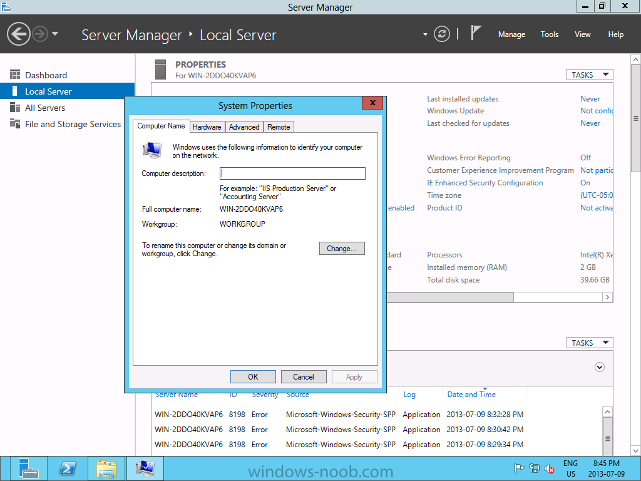
Task: Click the taskbar clock showing 8:45 PM
Action: 606,468
